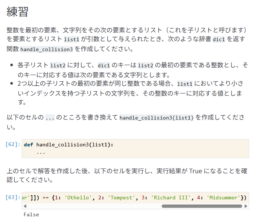Select the [63] cell prompt
This screenshot has height=224, width=258.
pos(13,198)
